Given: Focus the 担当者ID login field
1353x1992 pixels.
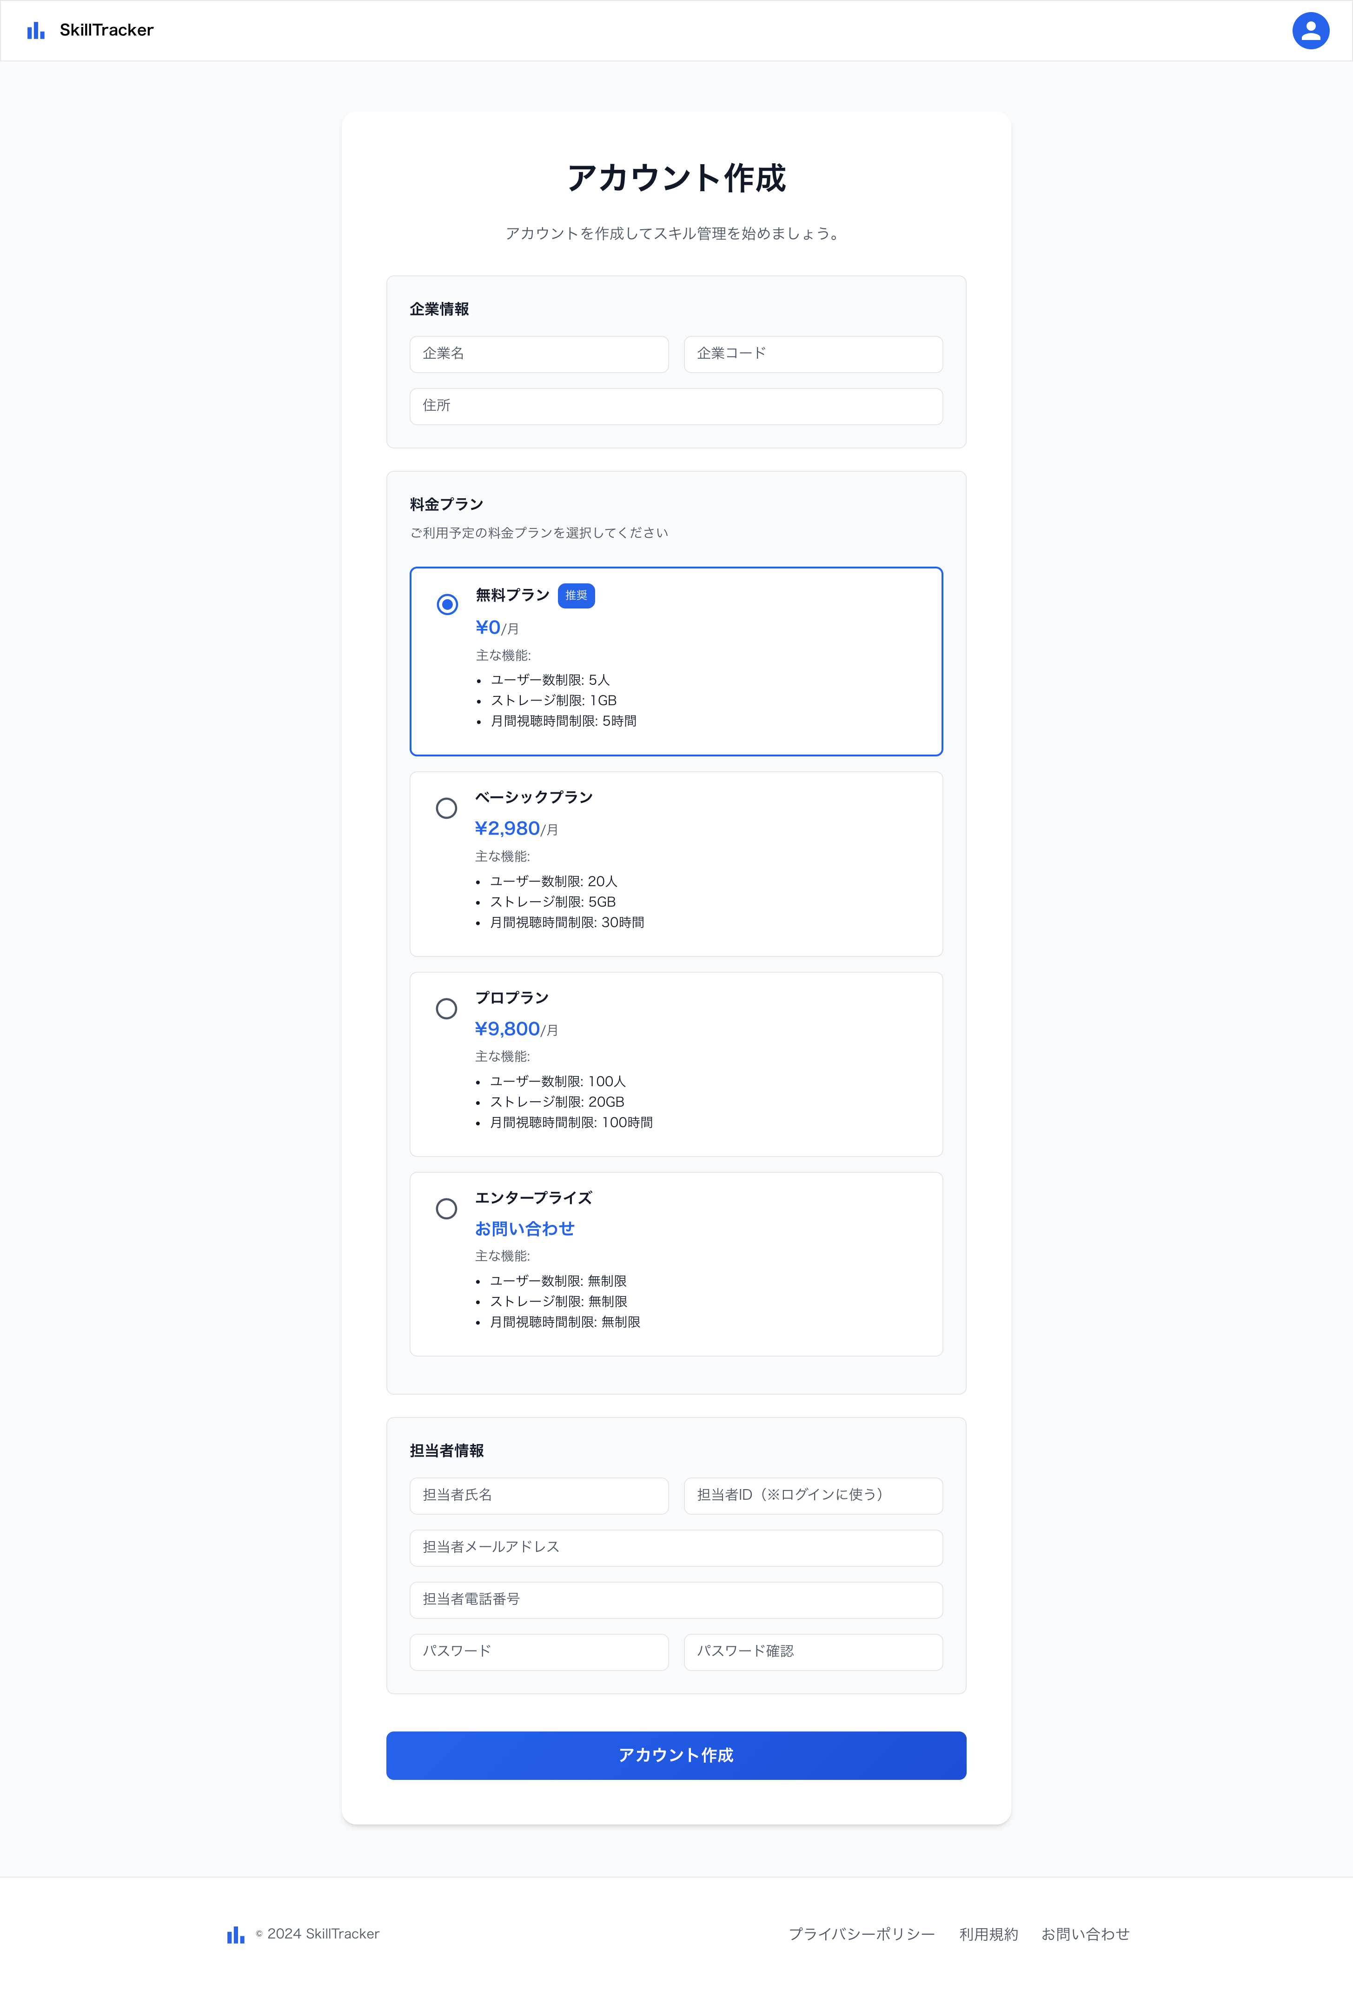Looking at the screenshot, I should [x=812, y=1496].
